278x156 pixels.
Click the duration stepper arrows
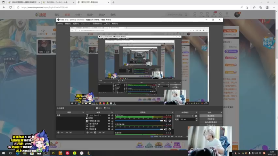(196, 120)
